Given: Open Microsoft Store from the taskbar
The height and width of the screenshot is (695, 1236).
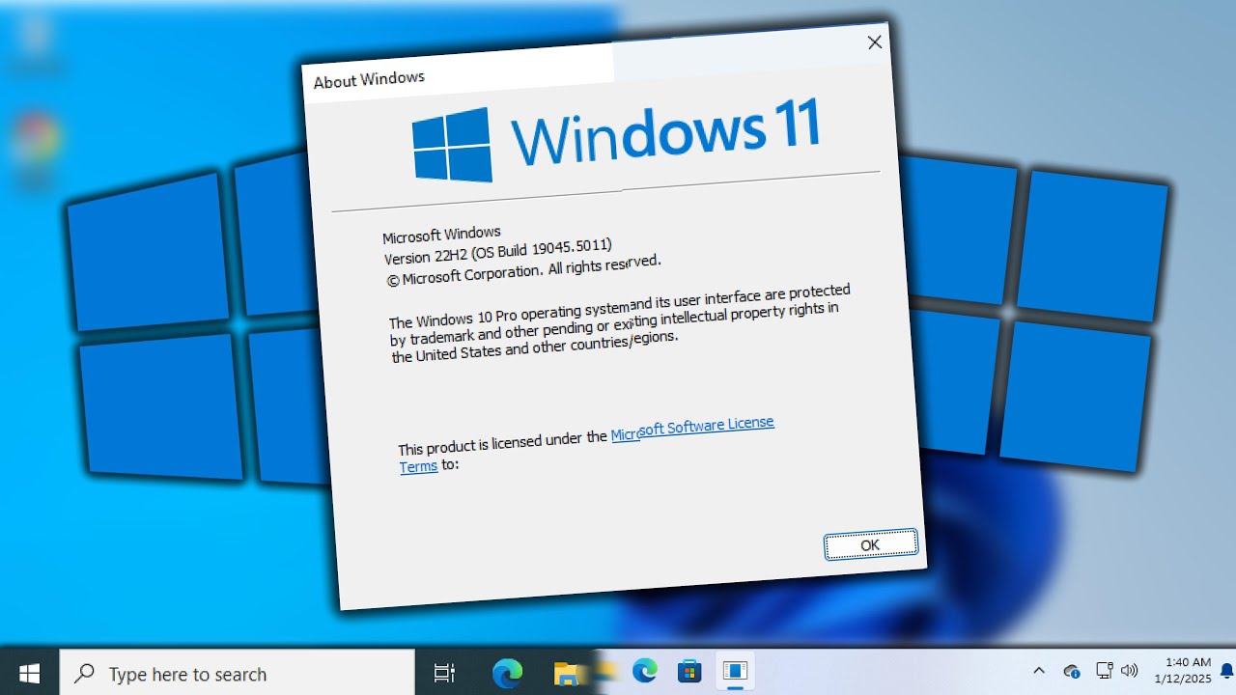Looking at the screenshot, I should click(x=688, y=671).
